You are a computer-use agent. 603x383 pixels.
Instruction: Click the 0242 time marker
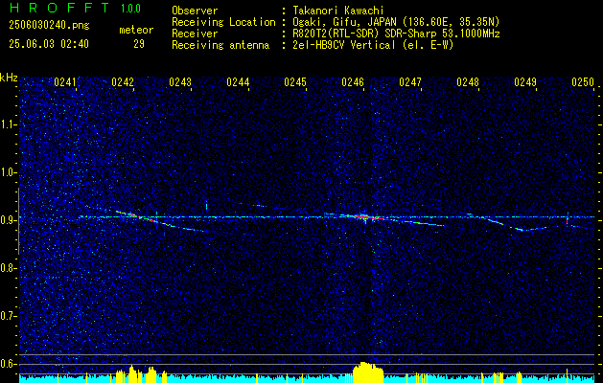[123, 82]
